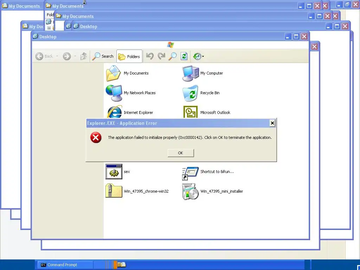Select the gear application icon named sex
360x270 pixels.
tap(114, 172)
